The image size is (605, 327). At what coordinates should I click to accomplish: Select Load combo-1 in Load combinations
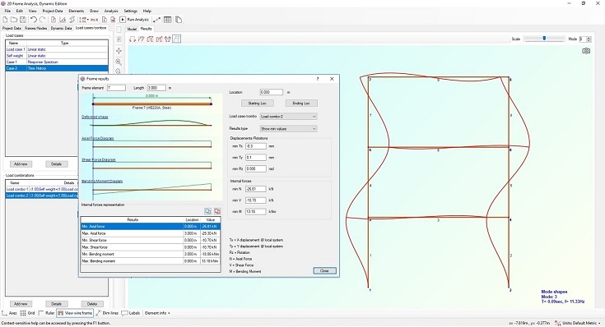click(42, 190)
